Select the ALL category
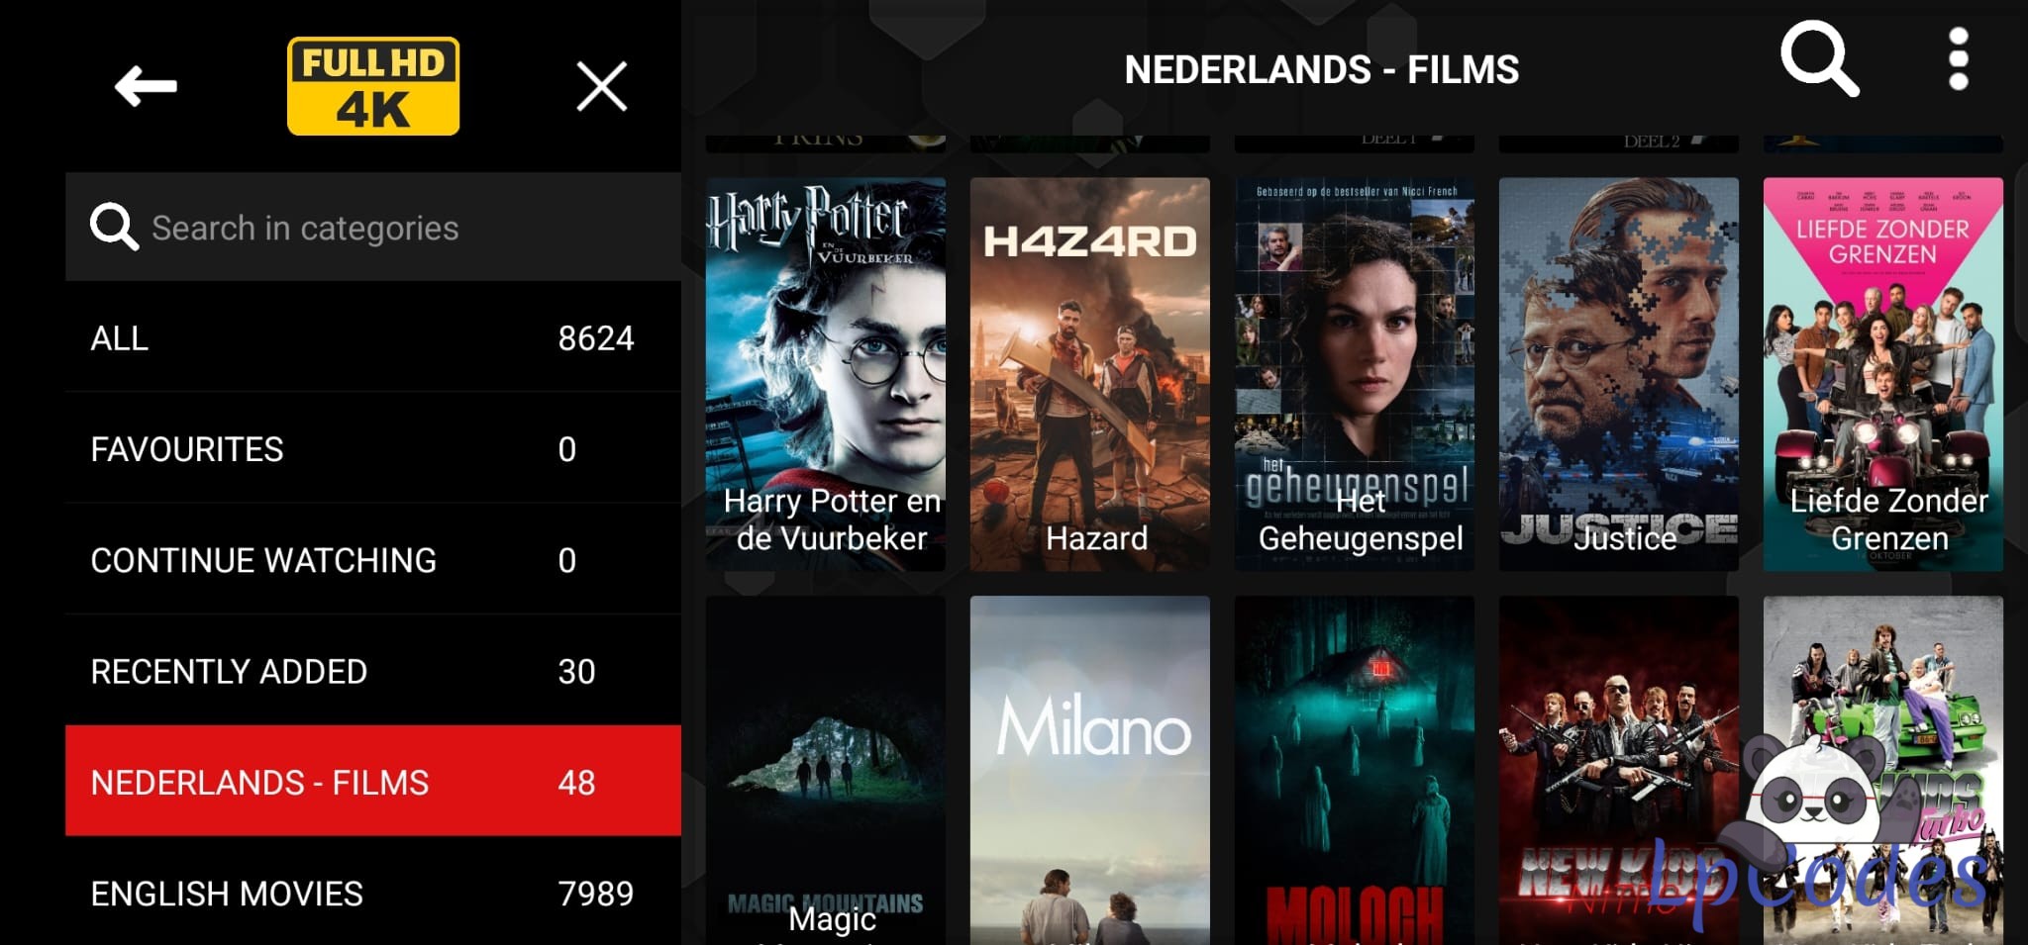2028x945 pixels. 373,338
